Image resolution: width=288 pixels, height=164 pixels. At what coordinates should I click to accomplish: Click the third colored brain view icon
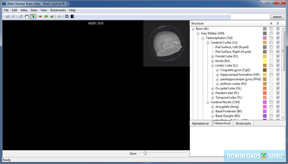coord(52,17)
